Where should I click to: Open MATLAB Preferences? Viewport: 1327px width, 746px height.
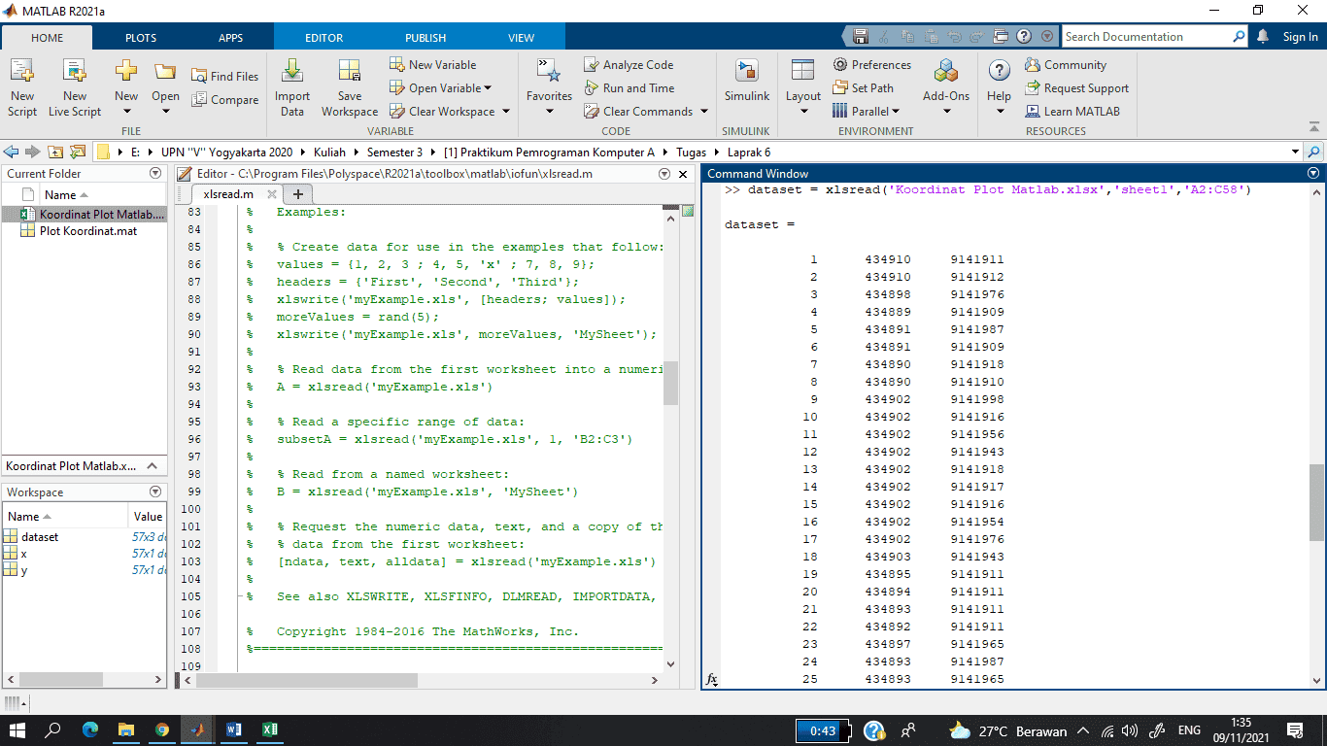pos(871,64)
